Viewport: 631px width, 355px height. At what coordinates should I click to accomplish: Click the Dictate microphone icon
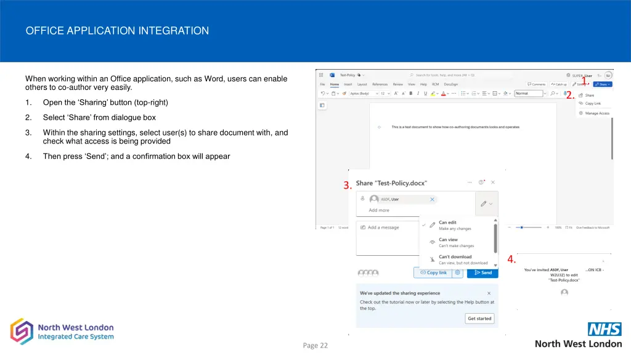(x=566, y=94)
